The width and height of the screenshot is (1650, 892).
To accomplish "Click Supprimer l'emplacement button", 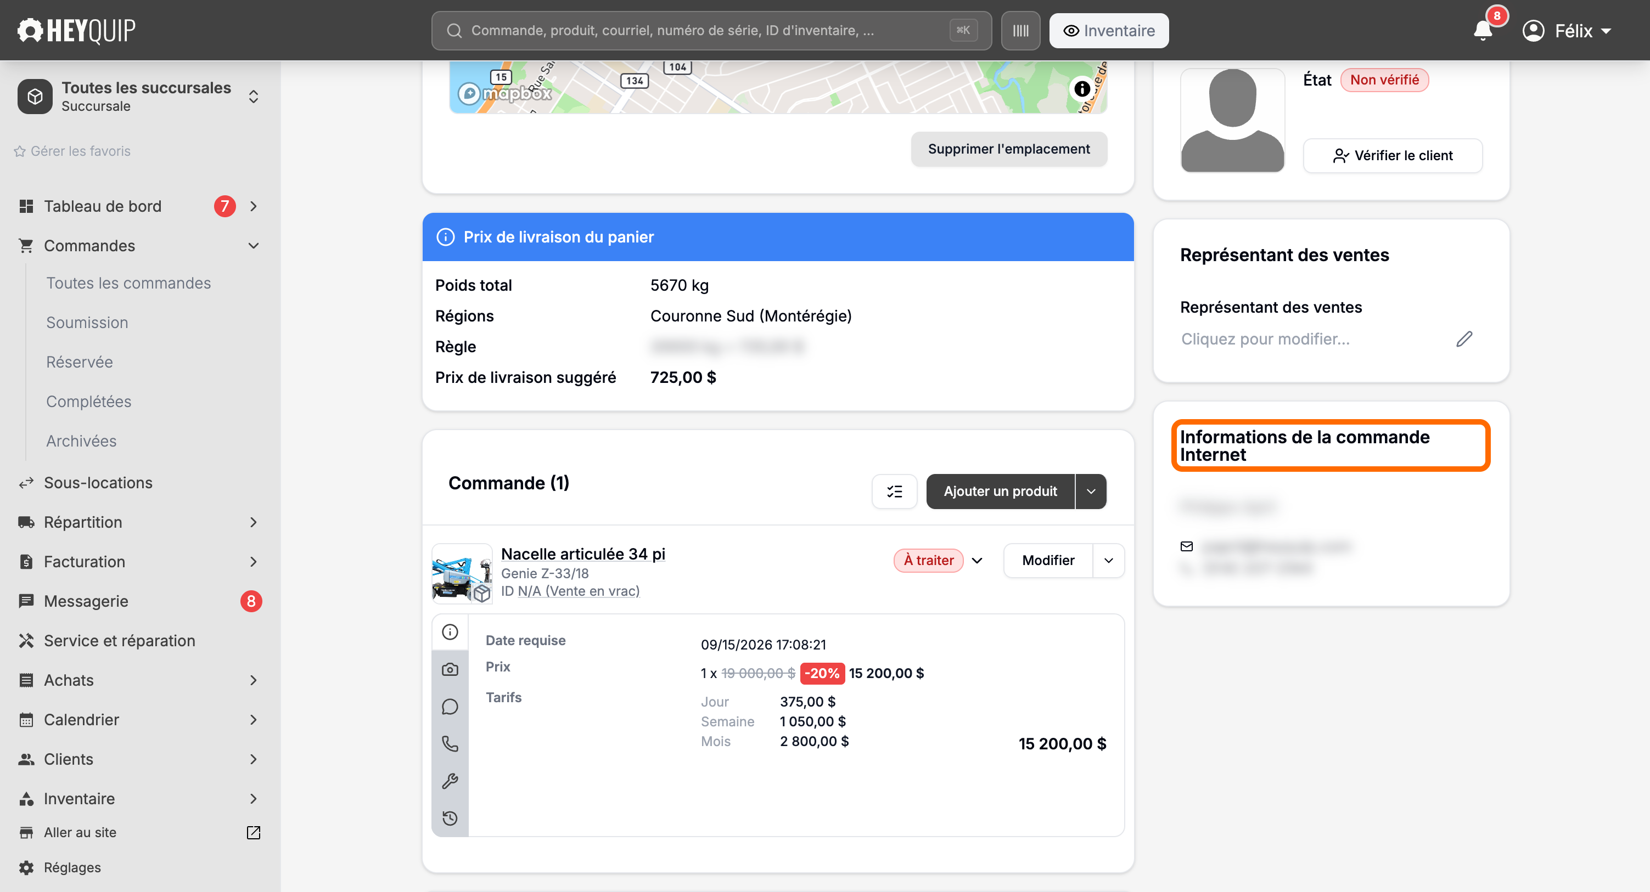I will click(x=1008, y=149).
